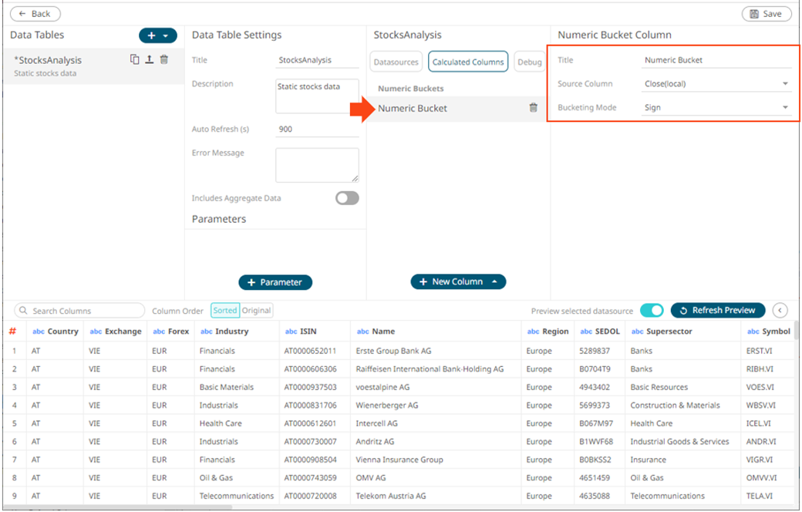The image size is (802, 512).
Task: Click the export icon for StocksAnalysis
Action: click(x=149, y=59)
